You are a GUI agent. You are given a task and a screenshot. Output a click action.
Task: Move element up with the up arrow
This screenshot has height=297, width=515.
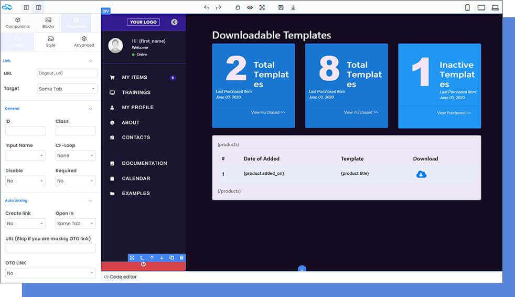[x=152, y=258]
